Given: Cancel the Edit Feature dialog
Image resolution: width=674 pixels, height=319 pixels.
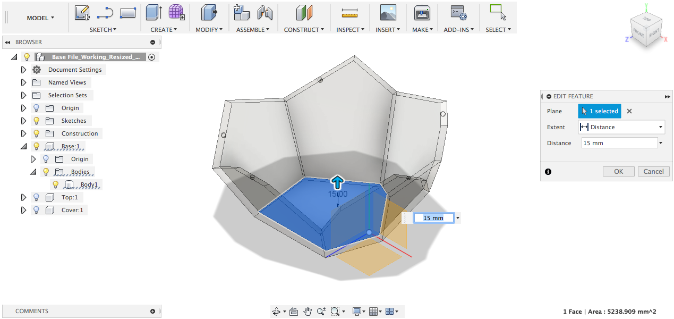Looking at the screenshot, I should click(654, 172).
